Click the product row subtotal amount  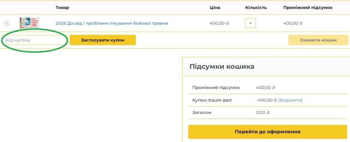[293, 23]
